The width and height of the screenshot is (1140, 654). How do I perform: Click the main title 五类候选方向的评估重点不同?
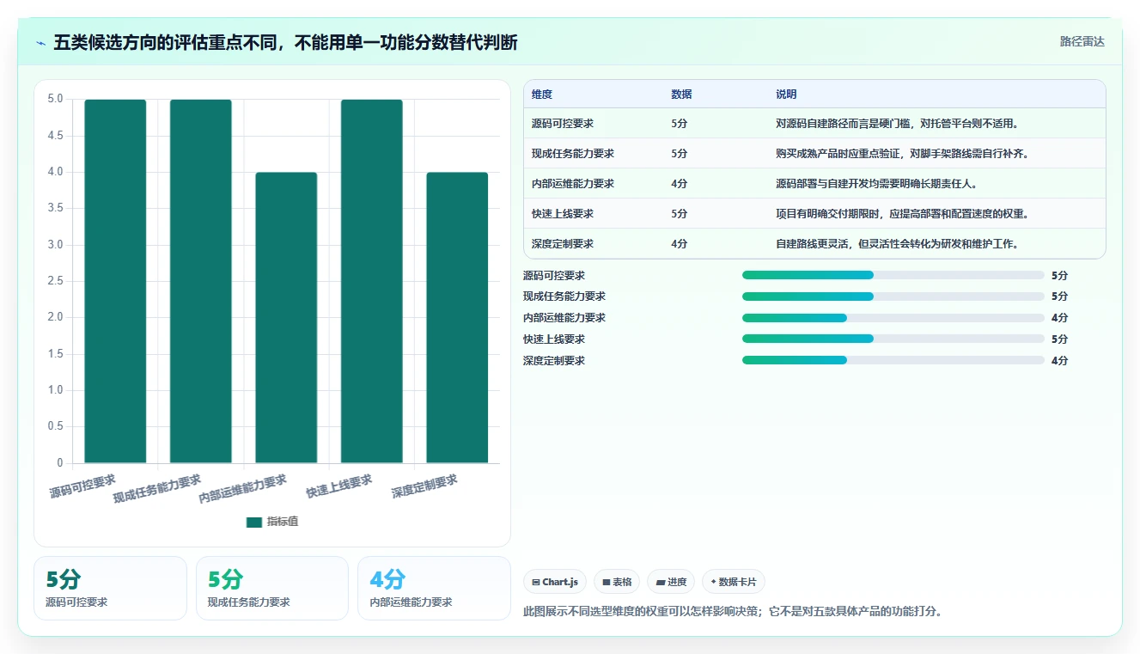[x=285, y=42]
